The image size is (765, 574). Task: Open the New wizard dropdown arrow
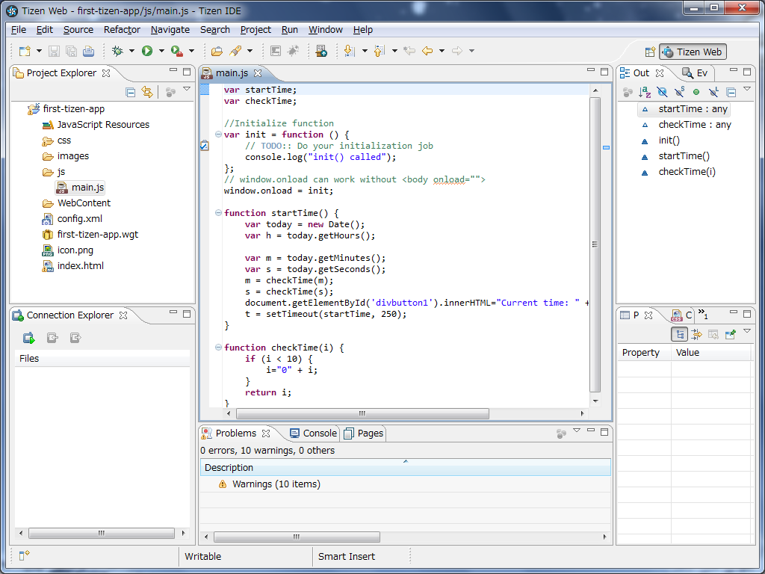pos(39,51)
